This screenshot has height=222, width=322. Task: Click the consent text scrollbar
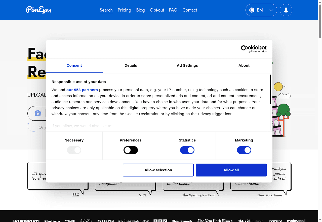click(x=270, y=89)
